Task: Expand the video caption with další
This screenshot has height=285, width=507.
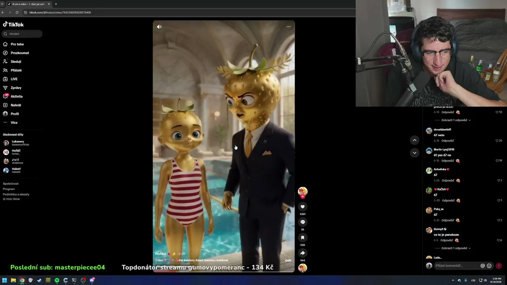Action: pyautogui.click(x=288, y=260)
